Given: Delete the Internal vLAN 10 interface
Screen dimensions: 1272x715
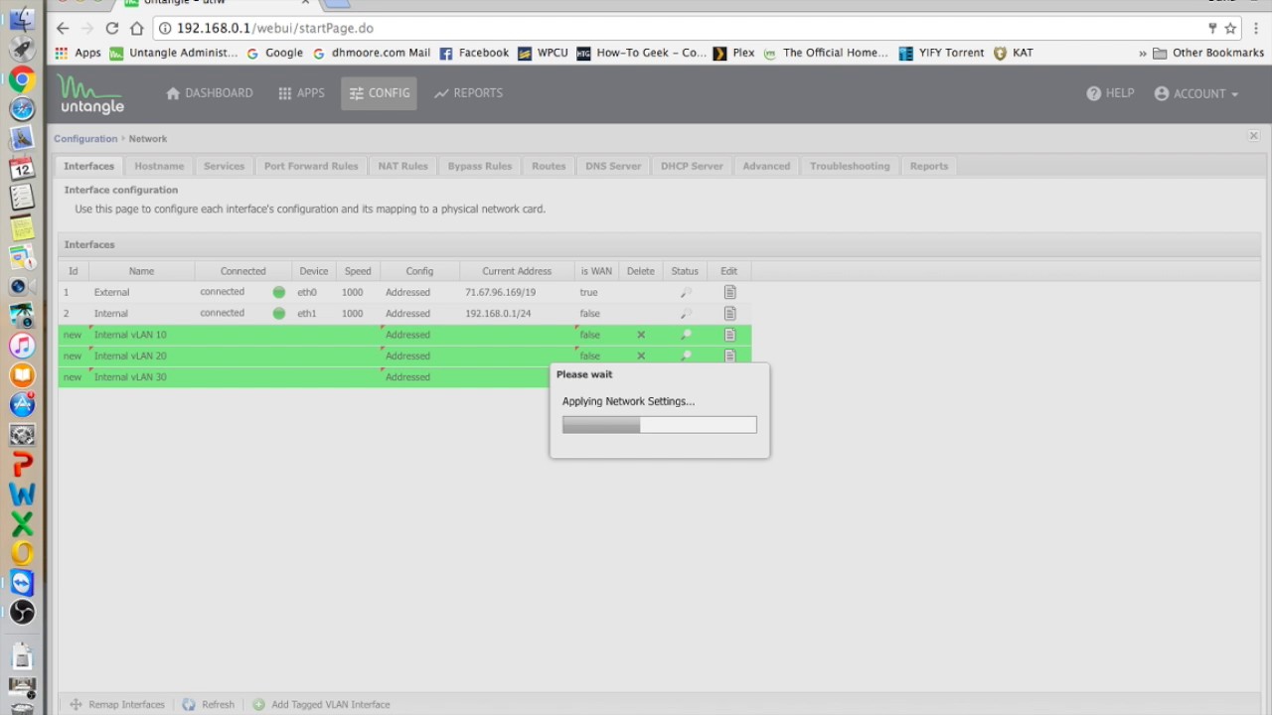Looking at the screenshot, I should click(641, 335).
